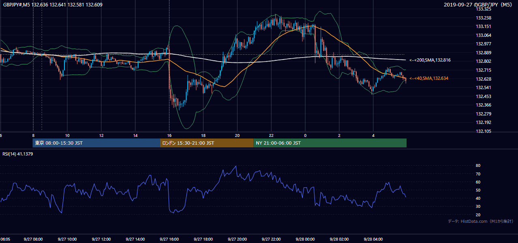Click the 132.541 price axis label

click(x=484, y=87)
